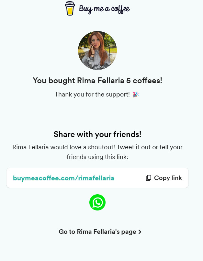
Task: Click the words You bought in heading
Action: click(54, 81)
